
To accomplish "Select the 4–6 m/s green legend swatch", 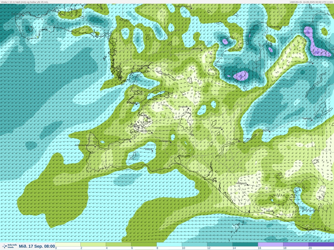I will point(118,245).
